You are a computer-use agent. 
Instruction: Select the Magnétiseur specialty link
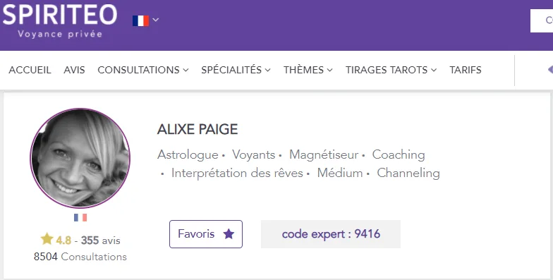[324, 155]
